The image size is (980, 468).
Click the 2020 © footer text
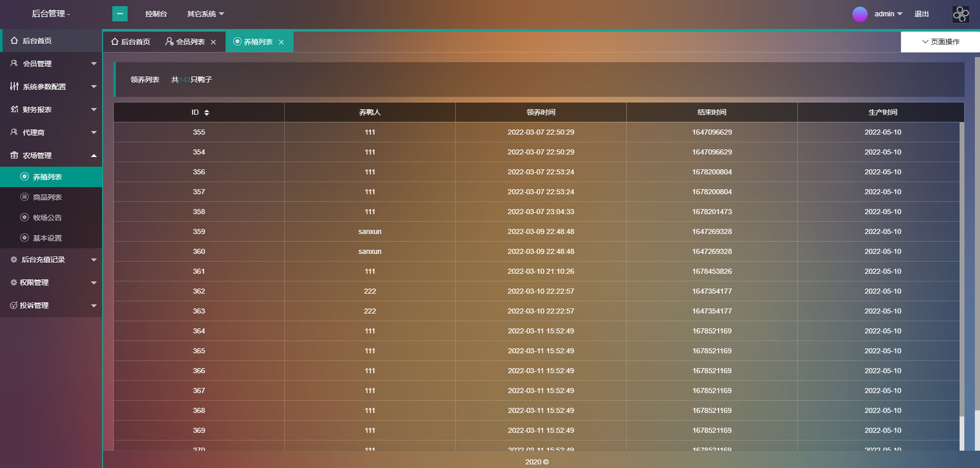[537, 462]
